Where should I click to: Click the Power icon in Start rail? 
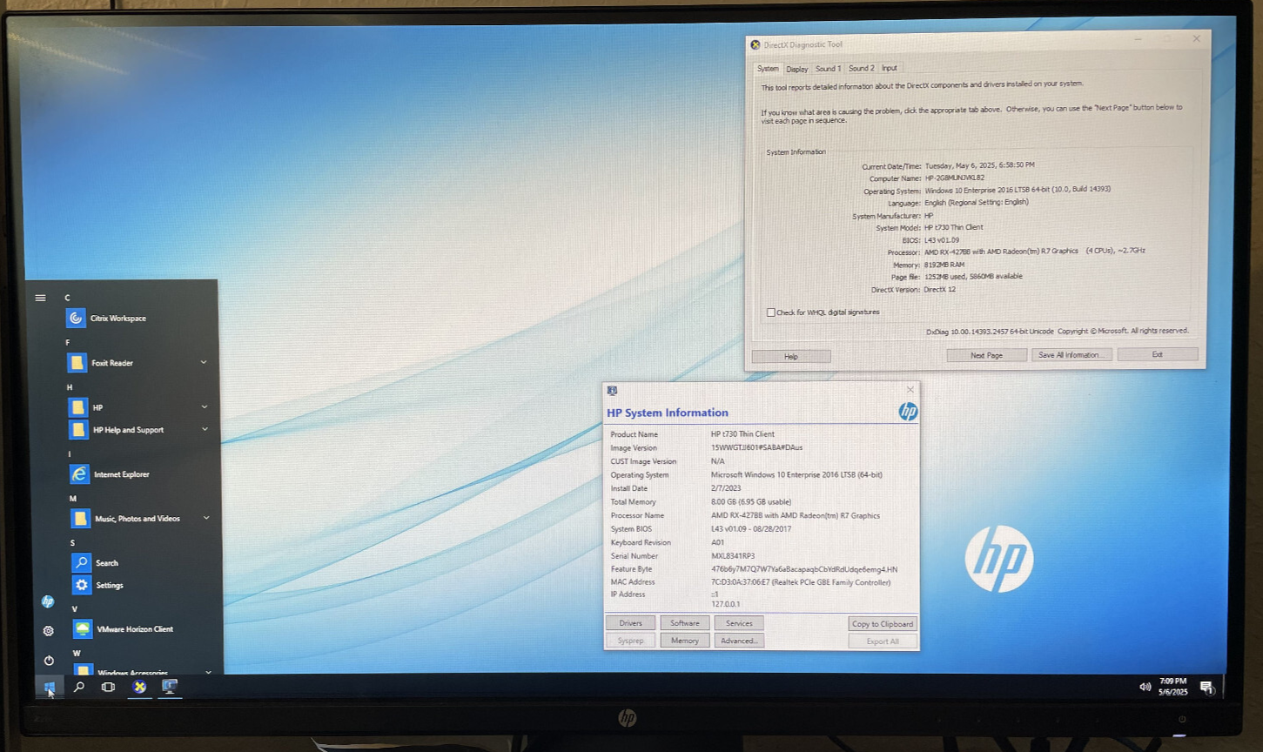coord(49,661)
